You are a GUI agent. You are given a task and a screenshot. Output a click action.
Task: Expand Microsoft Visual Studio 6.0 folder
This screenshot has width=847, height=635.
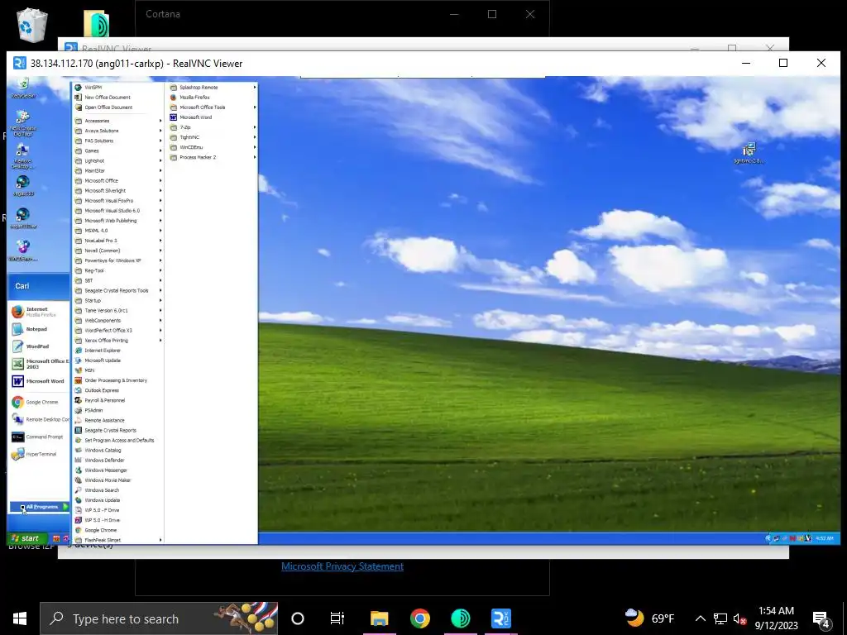point(118,211)
